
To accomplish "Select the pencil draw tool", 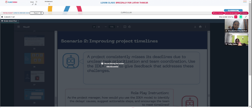I will [x=33, y=4].
